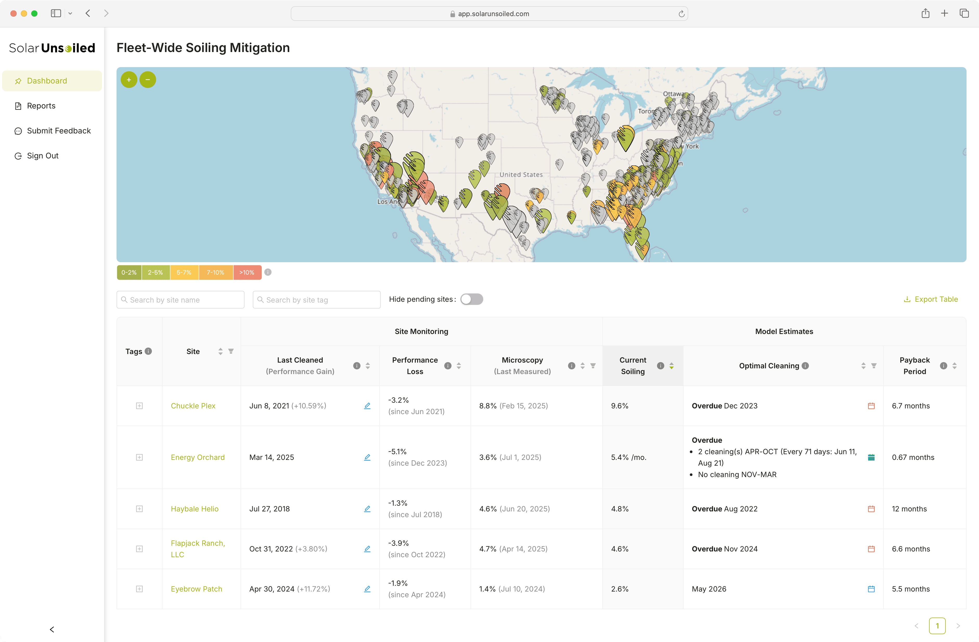This screenshot has width=979, height=642.
Task: Filter the Optimal Cleaning column
Action: 874,366
